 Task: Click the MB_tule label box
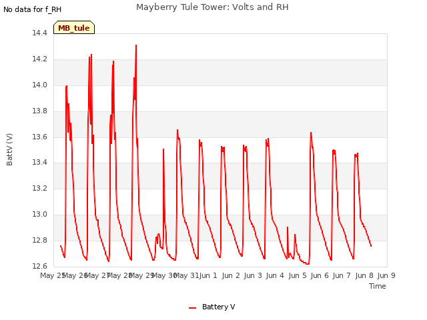point(74,27)
